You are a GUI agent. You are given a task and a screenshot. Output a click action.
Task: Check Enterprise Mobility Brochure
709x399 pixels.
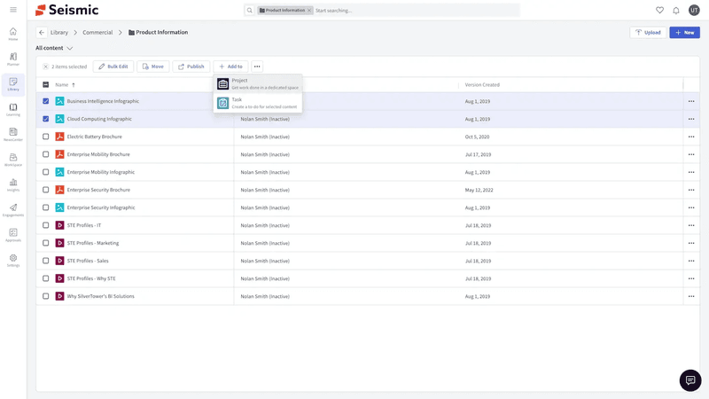pyautogui.click(x=46, y=154)
